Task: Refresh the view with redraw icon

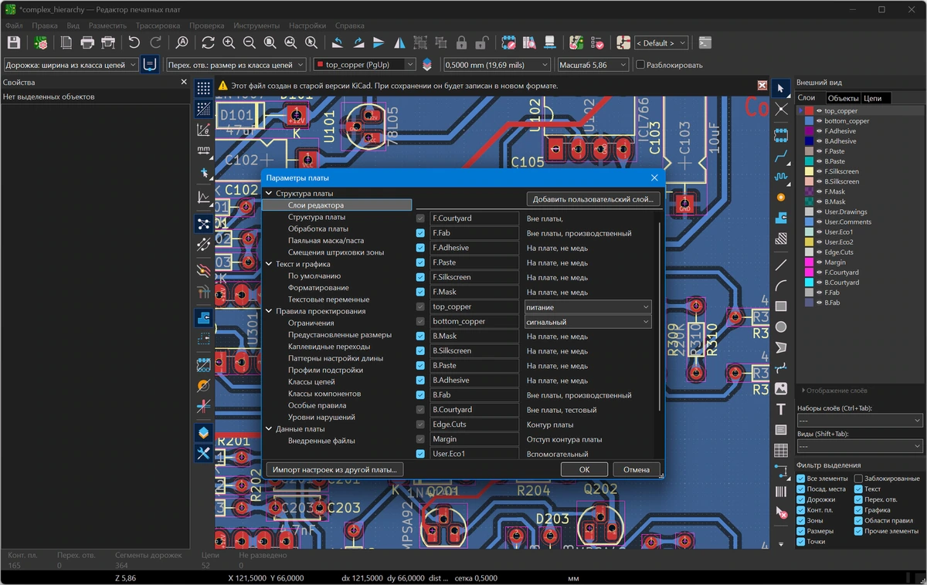Action: coord(209,43)
